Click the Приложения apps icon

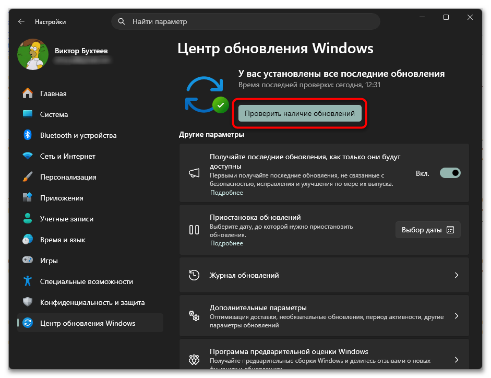pyautogui.click(x=28, y=197)
